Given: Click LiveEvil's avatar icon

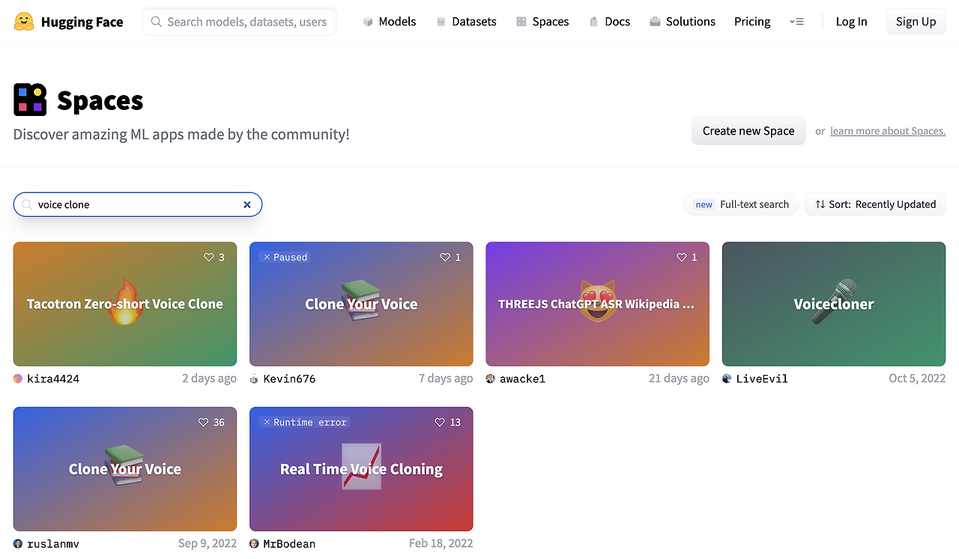Looking at the screenshot, I should (x=727, y=379).
